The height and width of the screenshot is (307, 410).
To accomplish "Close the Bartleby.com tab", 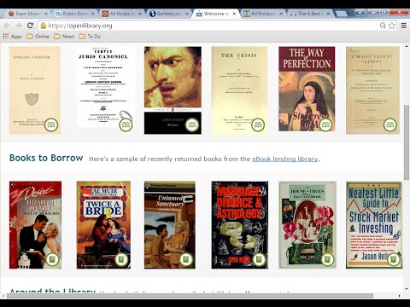I will click(x=187, y=14).
